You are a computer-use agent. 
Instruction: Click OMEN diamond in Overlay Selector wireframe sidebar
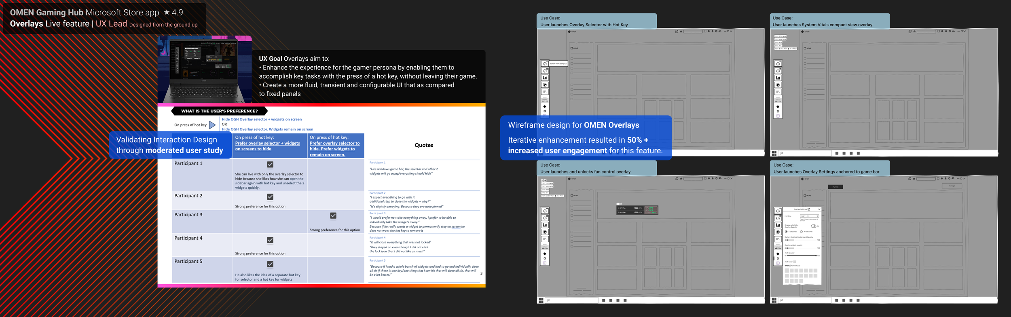point(545,106)
